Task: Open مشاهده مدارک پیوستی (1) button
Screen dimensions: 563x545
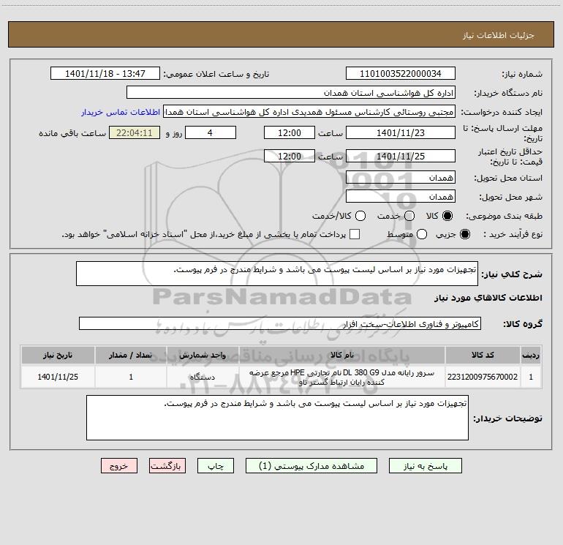Action: 311,466
